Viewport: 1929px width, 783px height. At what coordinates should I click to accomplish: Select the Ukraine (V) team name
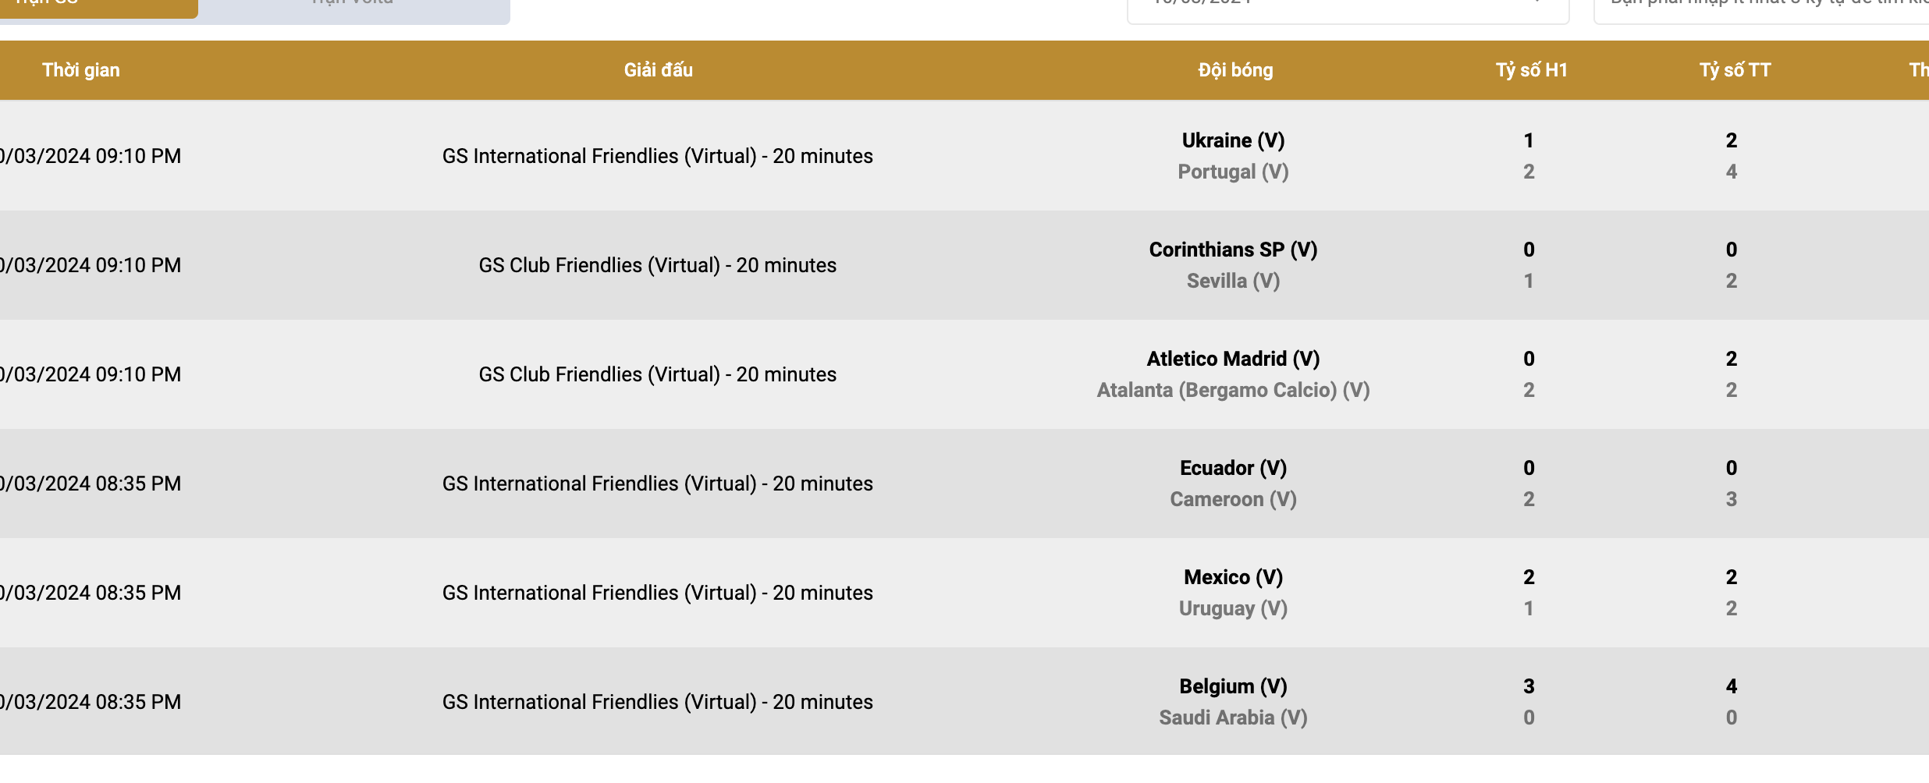tap(1233, 140)
